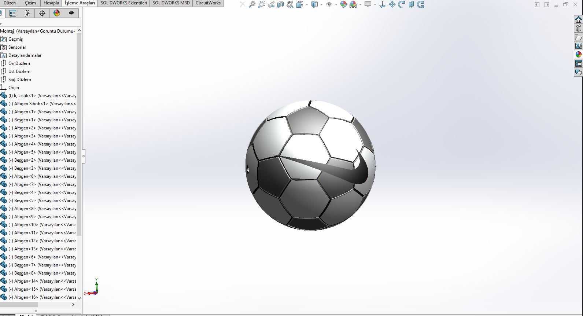Viewport: 583px width, 316px height.
Task: Click the black block icon panel tab
Action: pos(71,13)
